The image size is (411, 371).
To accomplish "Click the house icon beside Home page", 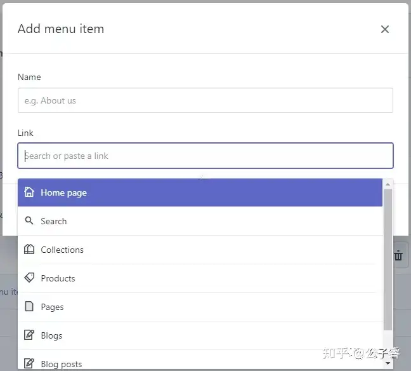I will [29, 192].
